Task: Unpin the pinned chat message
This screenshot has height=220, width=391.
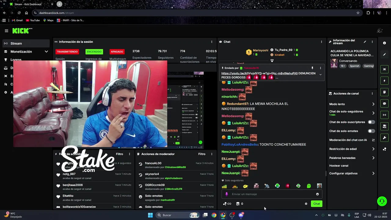Action: click(x=312, y=68)
